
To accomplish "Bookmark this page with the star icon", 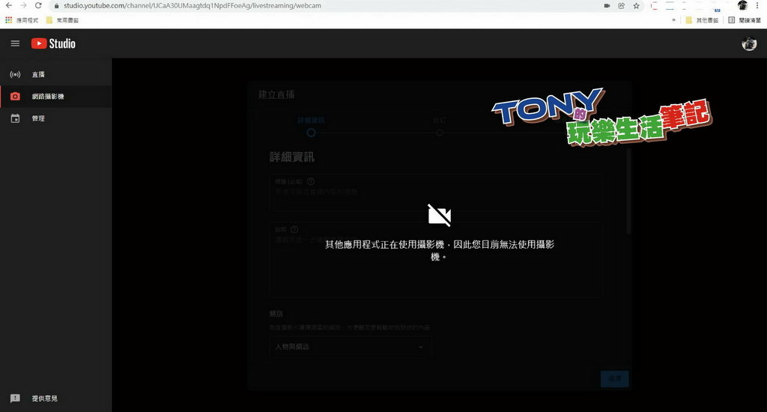I will tap(636, 6).
